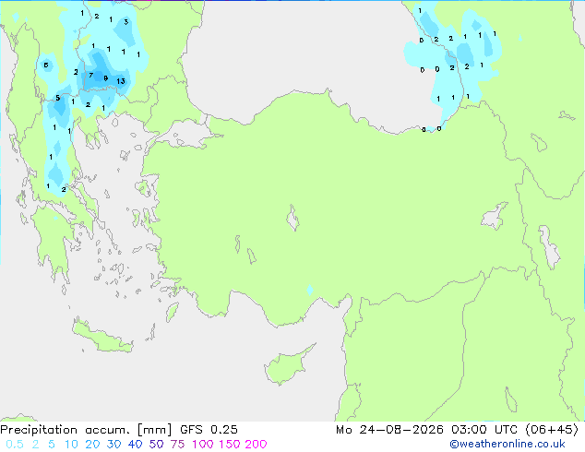This screenshot has height=452, width=585.
Task: Select the 50 legend value
Action: tap(156, 445)
